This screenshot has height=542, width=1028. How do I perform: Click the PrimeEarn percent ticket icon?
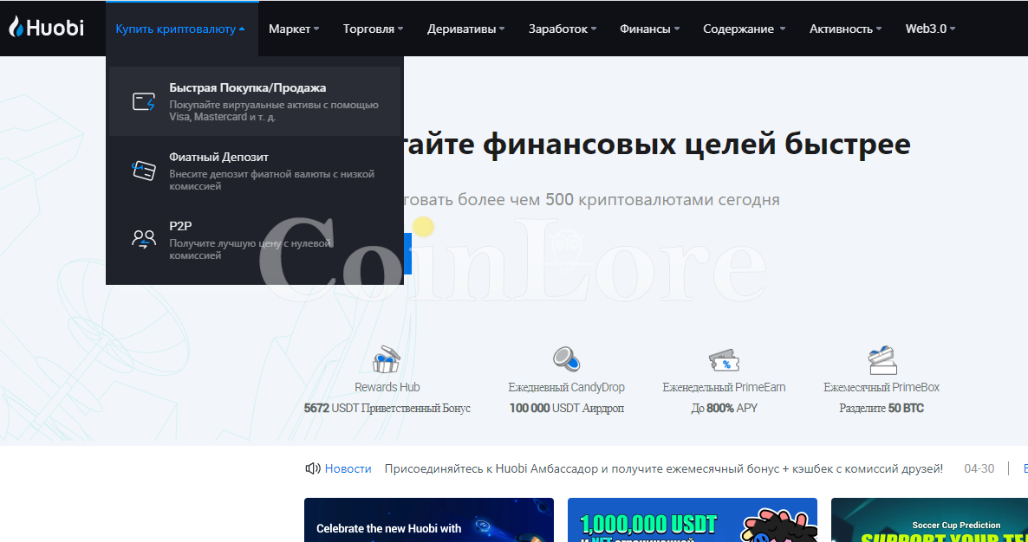tap(724, 361)
